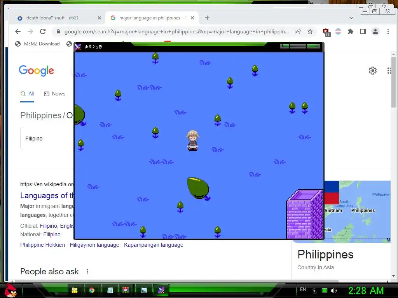This screenshot has height=298, width=398.
Task: Open the Hiligaynon language link
Action: [94, 245]
